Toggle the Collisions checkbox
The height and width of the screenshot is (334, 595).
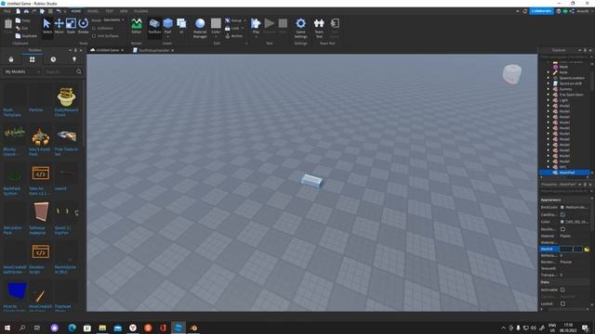pos(94,29)
